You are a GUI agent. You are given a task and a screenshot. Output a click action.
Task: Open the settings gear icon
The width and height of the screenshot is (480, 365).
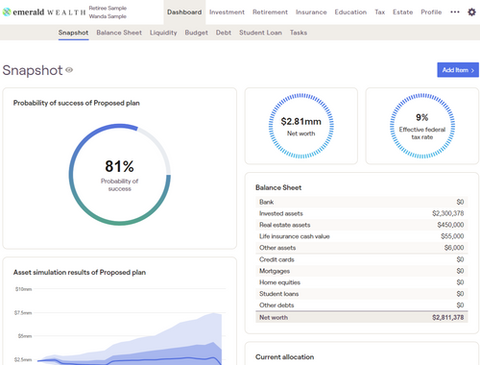(x=471, y=12)
